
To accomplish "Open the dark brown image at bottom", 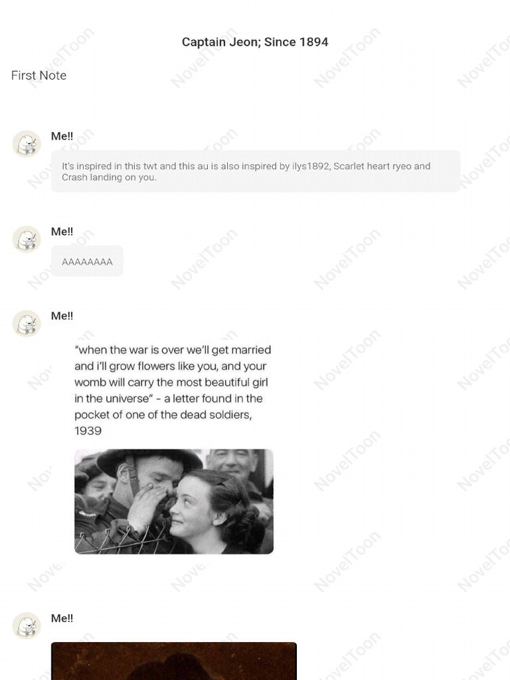I will click(174, 661).
